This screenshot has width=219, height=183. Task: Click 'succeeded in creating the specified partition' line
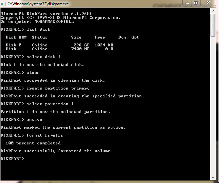(x=72, y=96)
